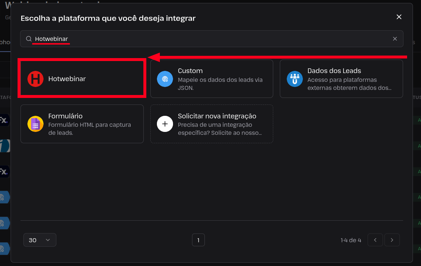Open the 30 per page dropdown
Viewport: 421px width, 266px height.
(40, 240)
